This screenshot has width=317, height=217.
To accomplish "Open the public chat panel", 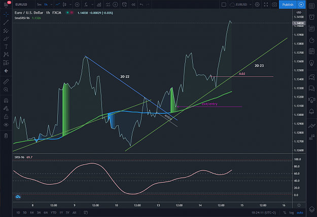I will pyautogui.click(x=311, y=77).
